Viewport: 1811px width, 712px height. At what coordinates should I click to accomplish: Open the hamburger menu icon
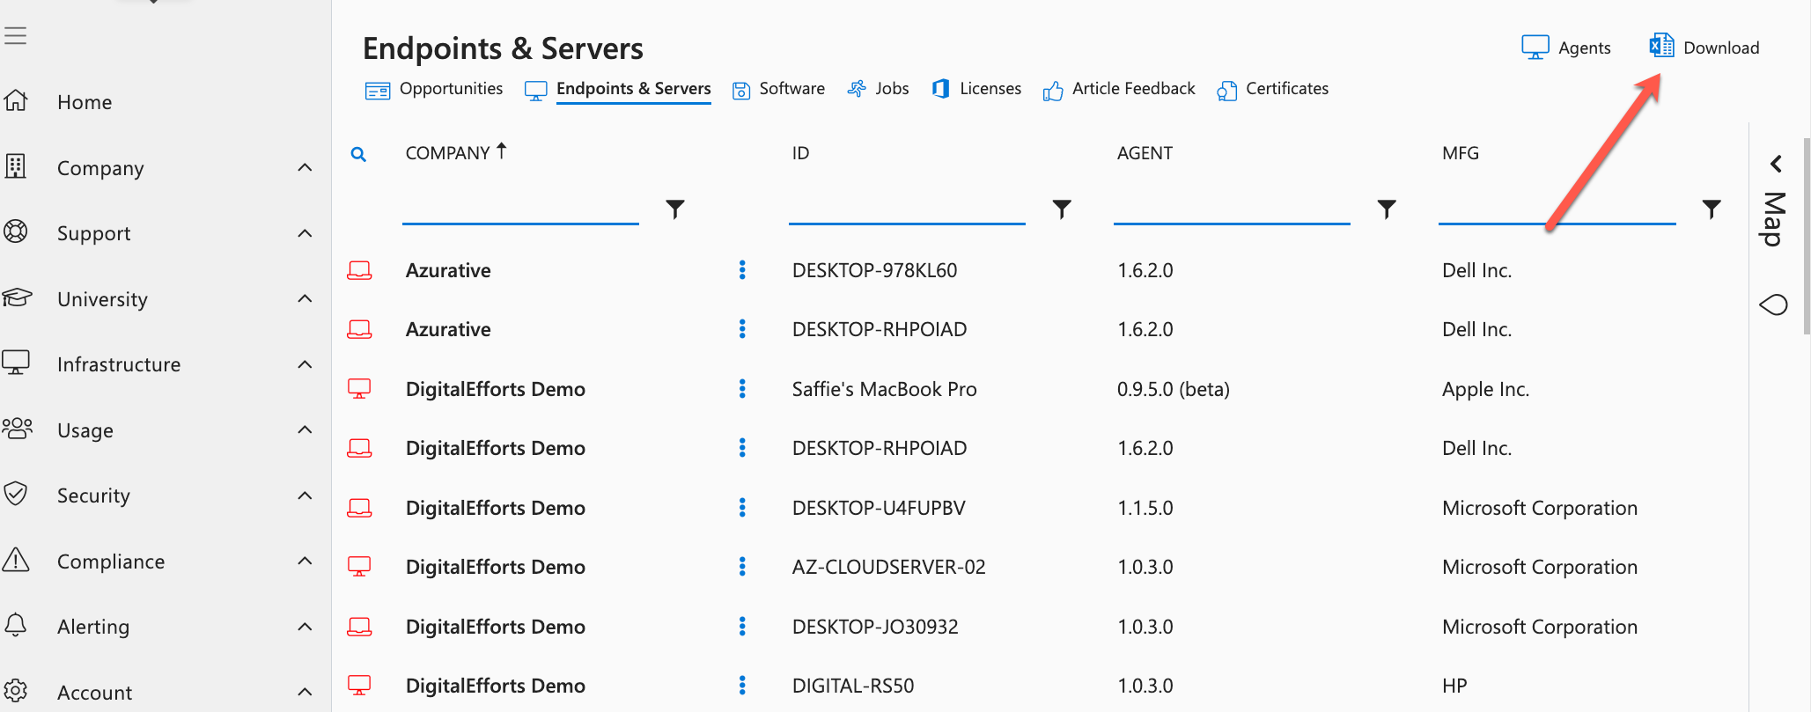click(x=15, y=36)
